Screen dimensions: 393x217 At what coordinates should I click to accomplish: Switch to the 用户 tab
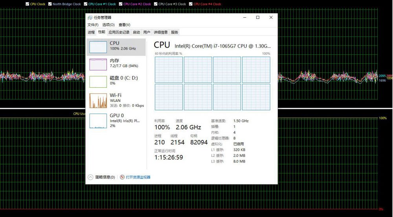[x=147, y=32]
